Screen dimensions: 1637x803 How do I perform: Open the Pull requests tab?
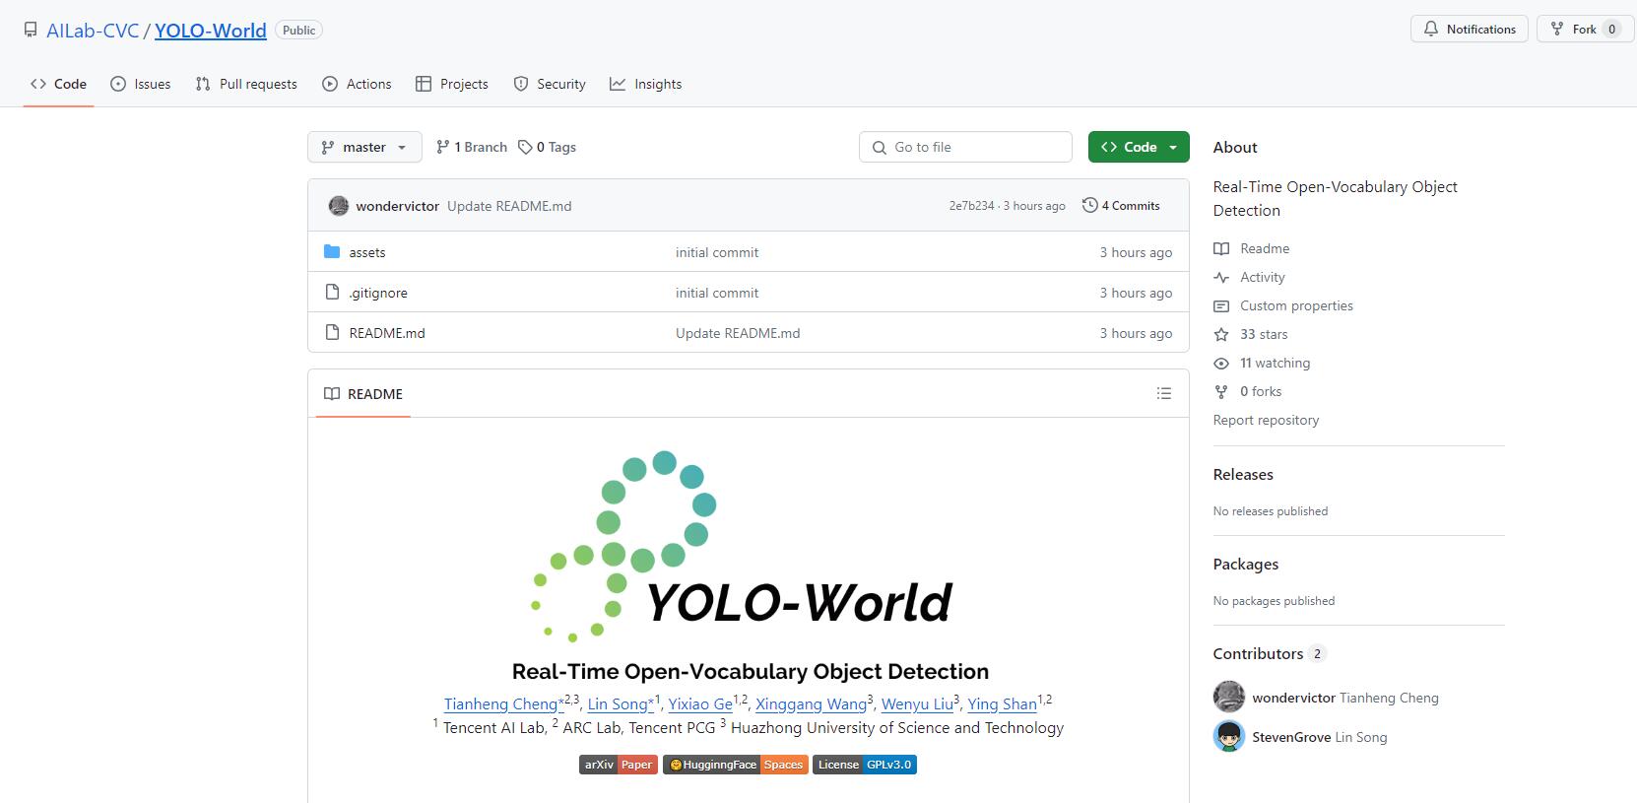pyautogui.click(x=246, y=84)
